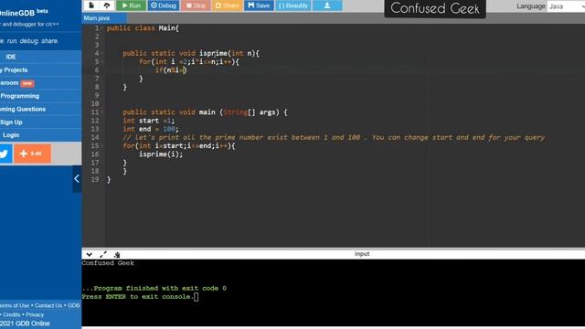The height and width of the screenshot is (329, 585).
Task: Click the upload file cloud icon
Action: tap(107, 5)
